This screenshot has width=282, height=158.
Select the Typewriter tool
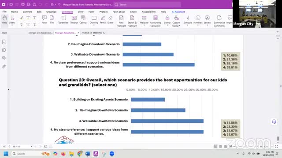pos(63,20)
